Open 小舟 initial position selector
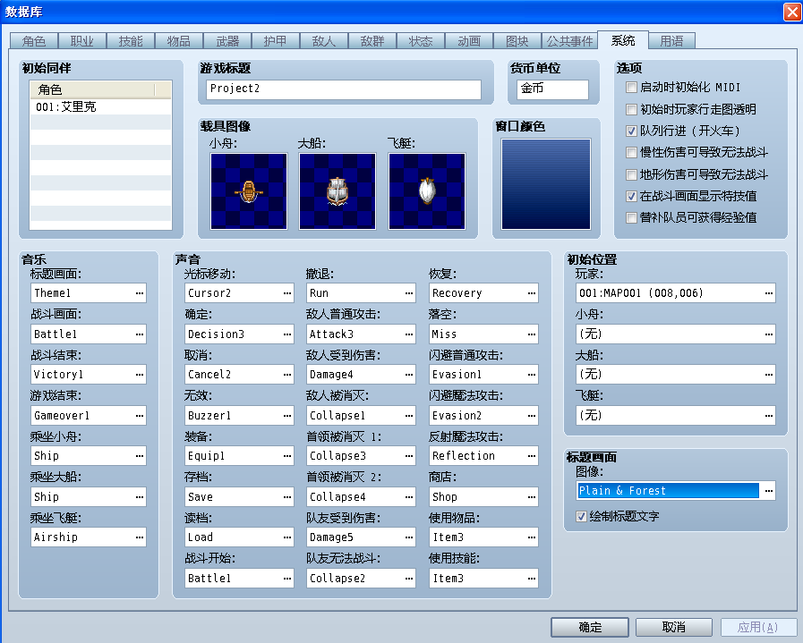This screenshot has width=803, height=643. pyautogui.click(x=769, y=334)
